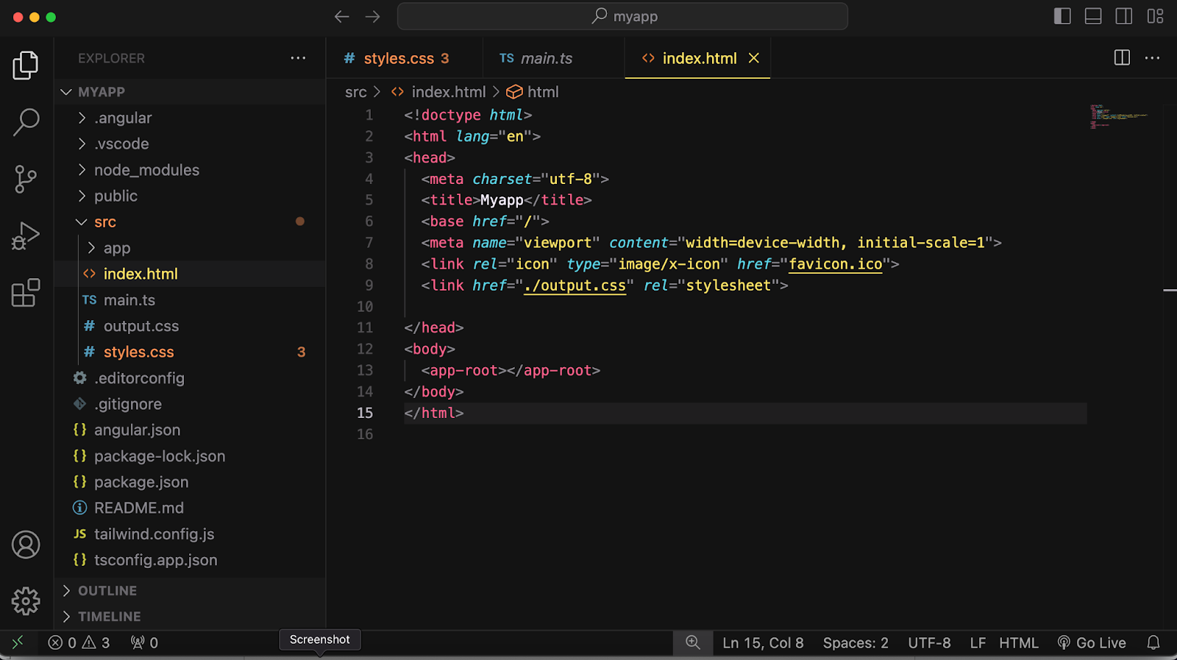Toggle the primary side bar visibility
The height and width of the screenshot is (660, 1177).
click(1062, 16)
